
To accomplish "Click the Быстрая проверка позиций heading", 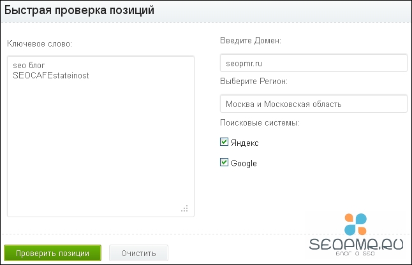I will (79, 10).
